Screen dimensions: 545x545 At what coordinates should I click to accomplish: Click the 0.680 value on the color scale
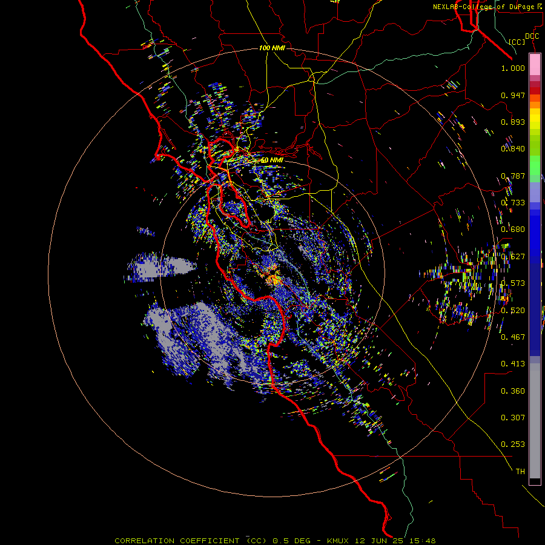click(513, 230)
